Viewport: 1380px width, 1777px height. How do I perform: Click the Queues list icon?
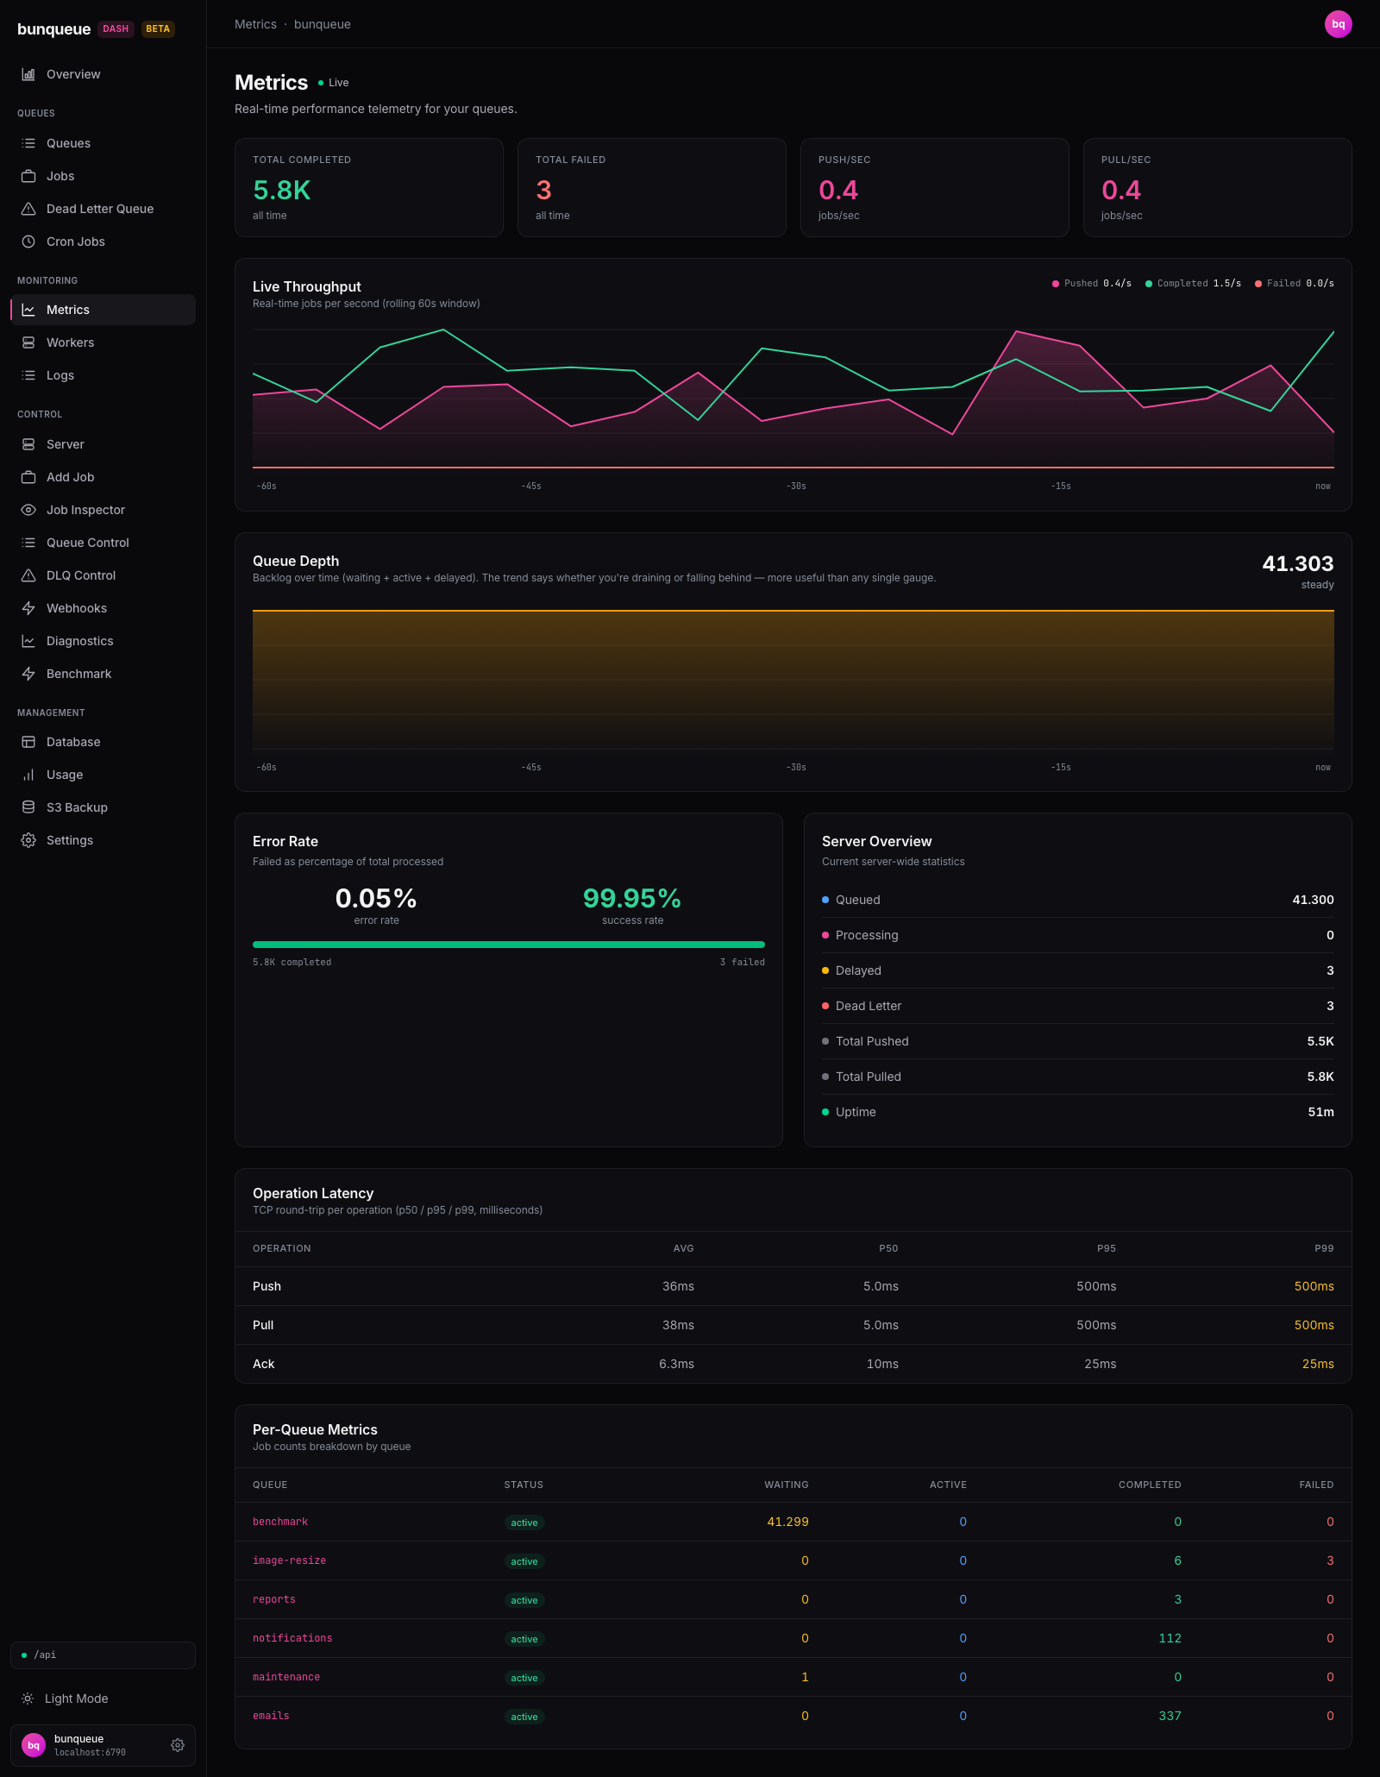tap(28, 143)
